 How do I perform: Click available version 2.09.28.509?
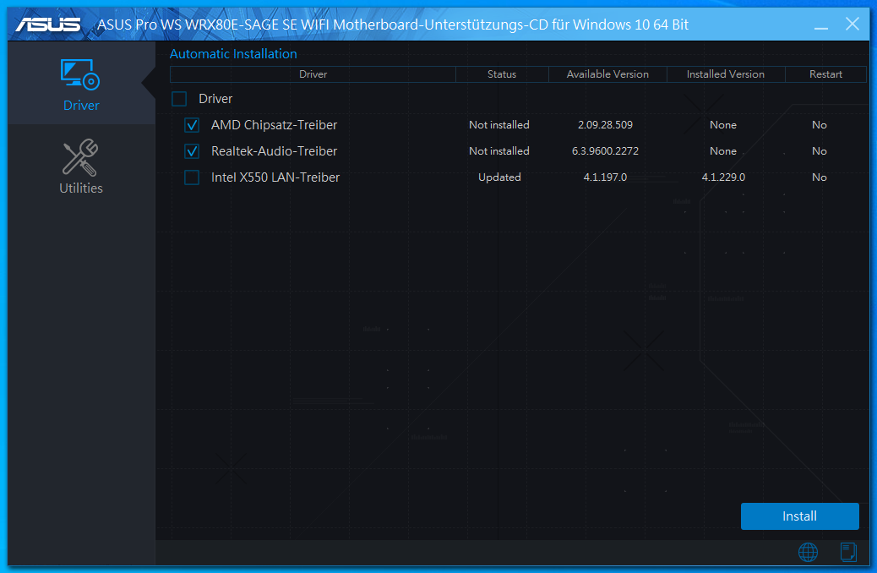click(x=605, y=125)
